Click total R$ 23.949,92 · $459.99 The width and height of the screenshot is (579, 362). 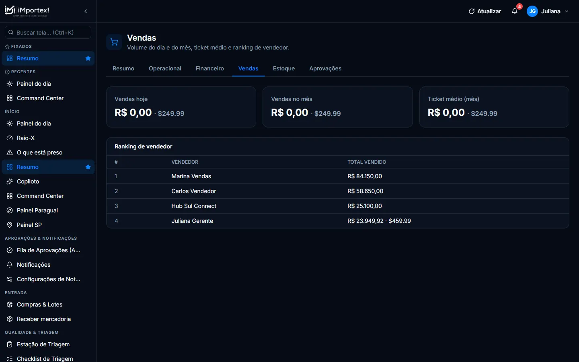click(379, 221)
